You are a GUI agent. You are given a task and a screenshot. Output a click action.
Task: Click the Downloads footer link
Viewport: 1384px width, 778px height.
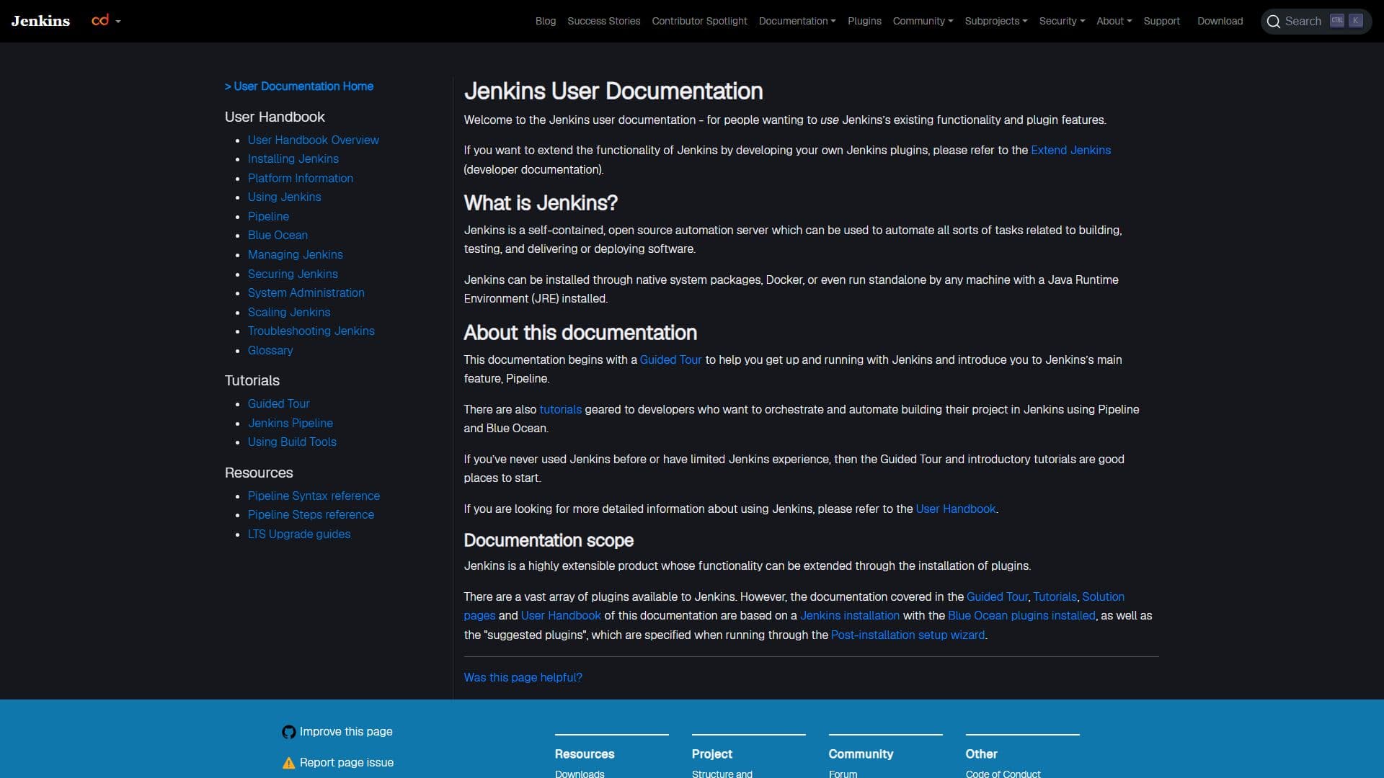580,773
